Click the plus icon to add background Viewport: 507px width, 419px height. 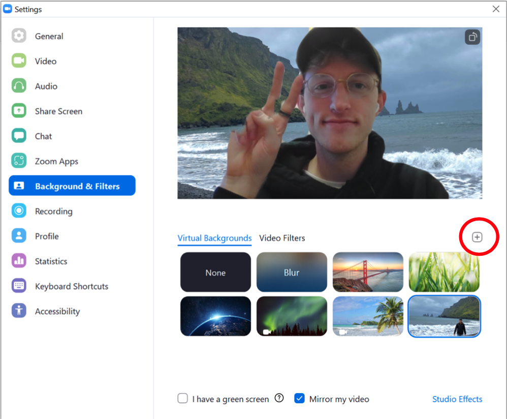point(477,237)
